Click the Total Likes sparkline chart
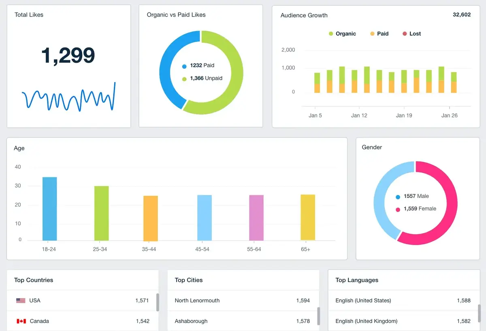The image size is (486, 331). 68,97
